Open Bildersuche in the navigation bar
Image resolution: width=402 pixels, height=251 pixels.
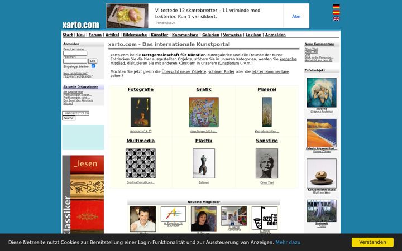click(135, 35)
